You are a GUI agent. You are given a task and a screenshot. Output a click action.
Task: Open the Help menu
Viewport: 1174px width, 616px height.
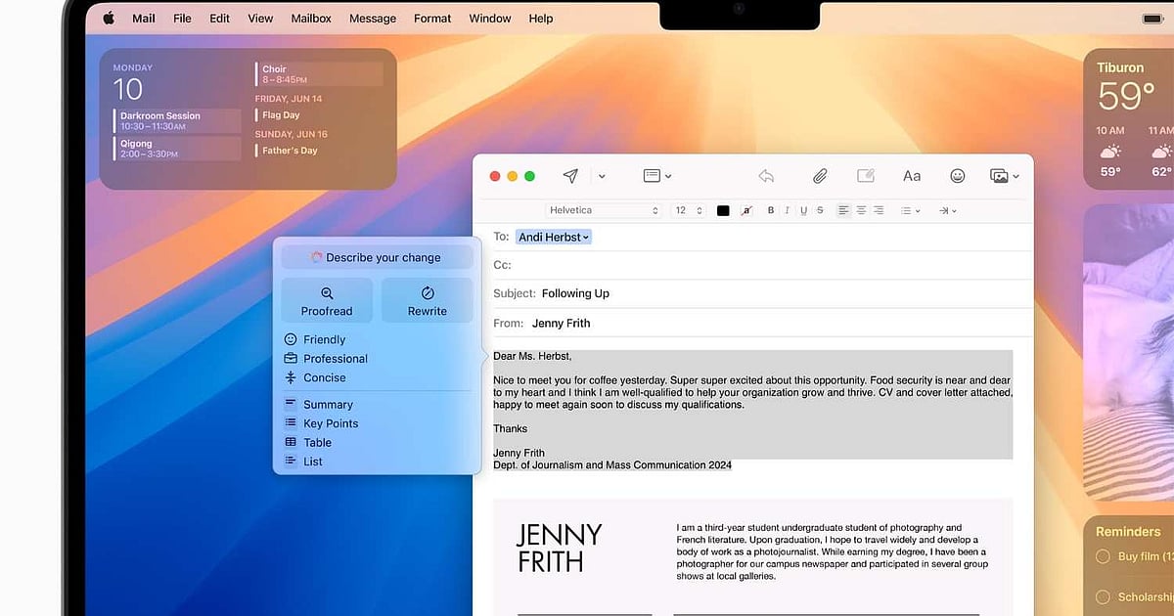pyautogui.click(x=541, y=18)
